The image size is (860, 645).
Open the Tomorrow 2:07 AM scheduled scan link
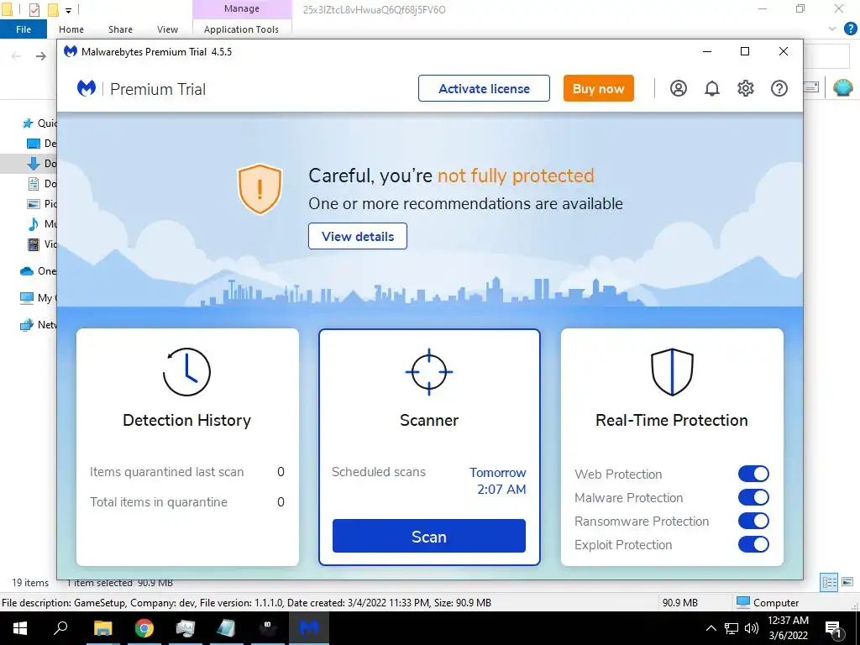[497, 481]
